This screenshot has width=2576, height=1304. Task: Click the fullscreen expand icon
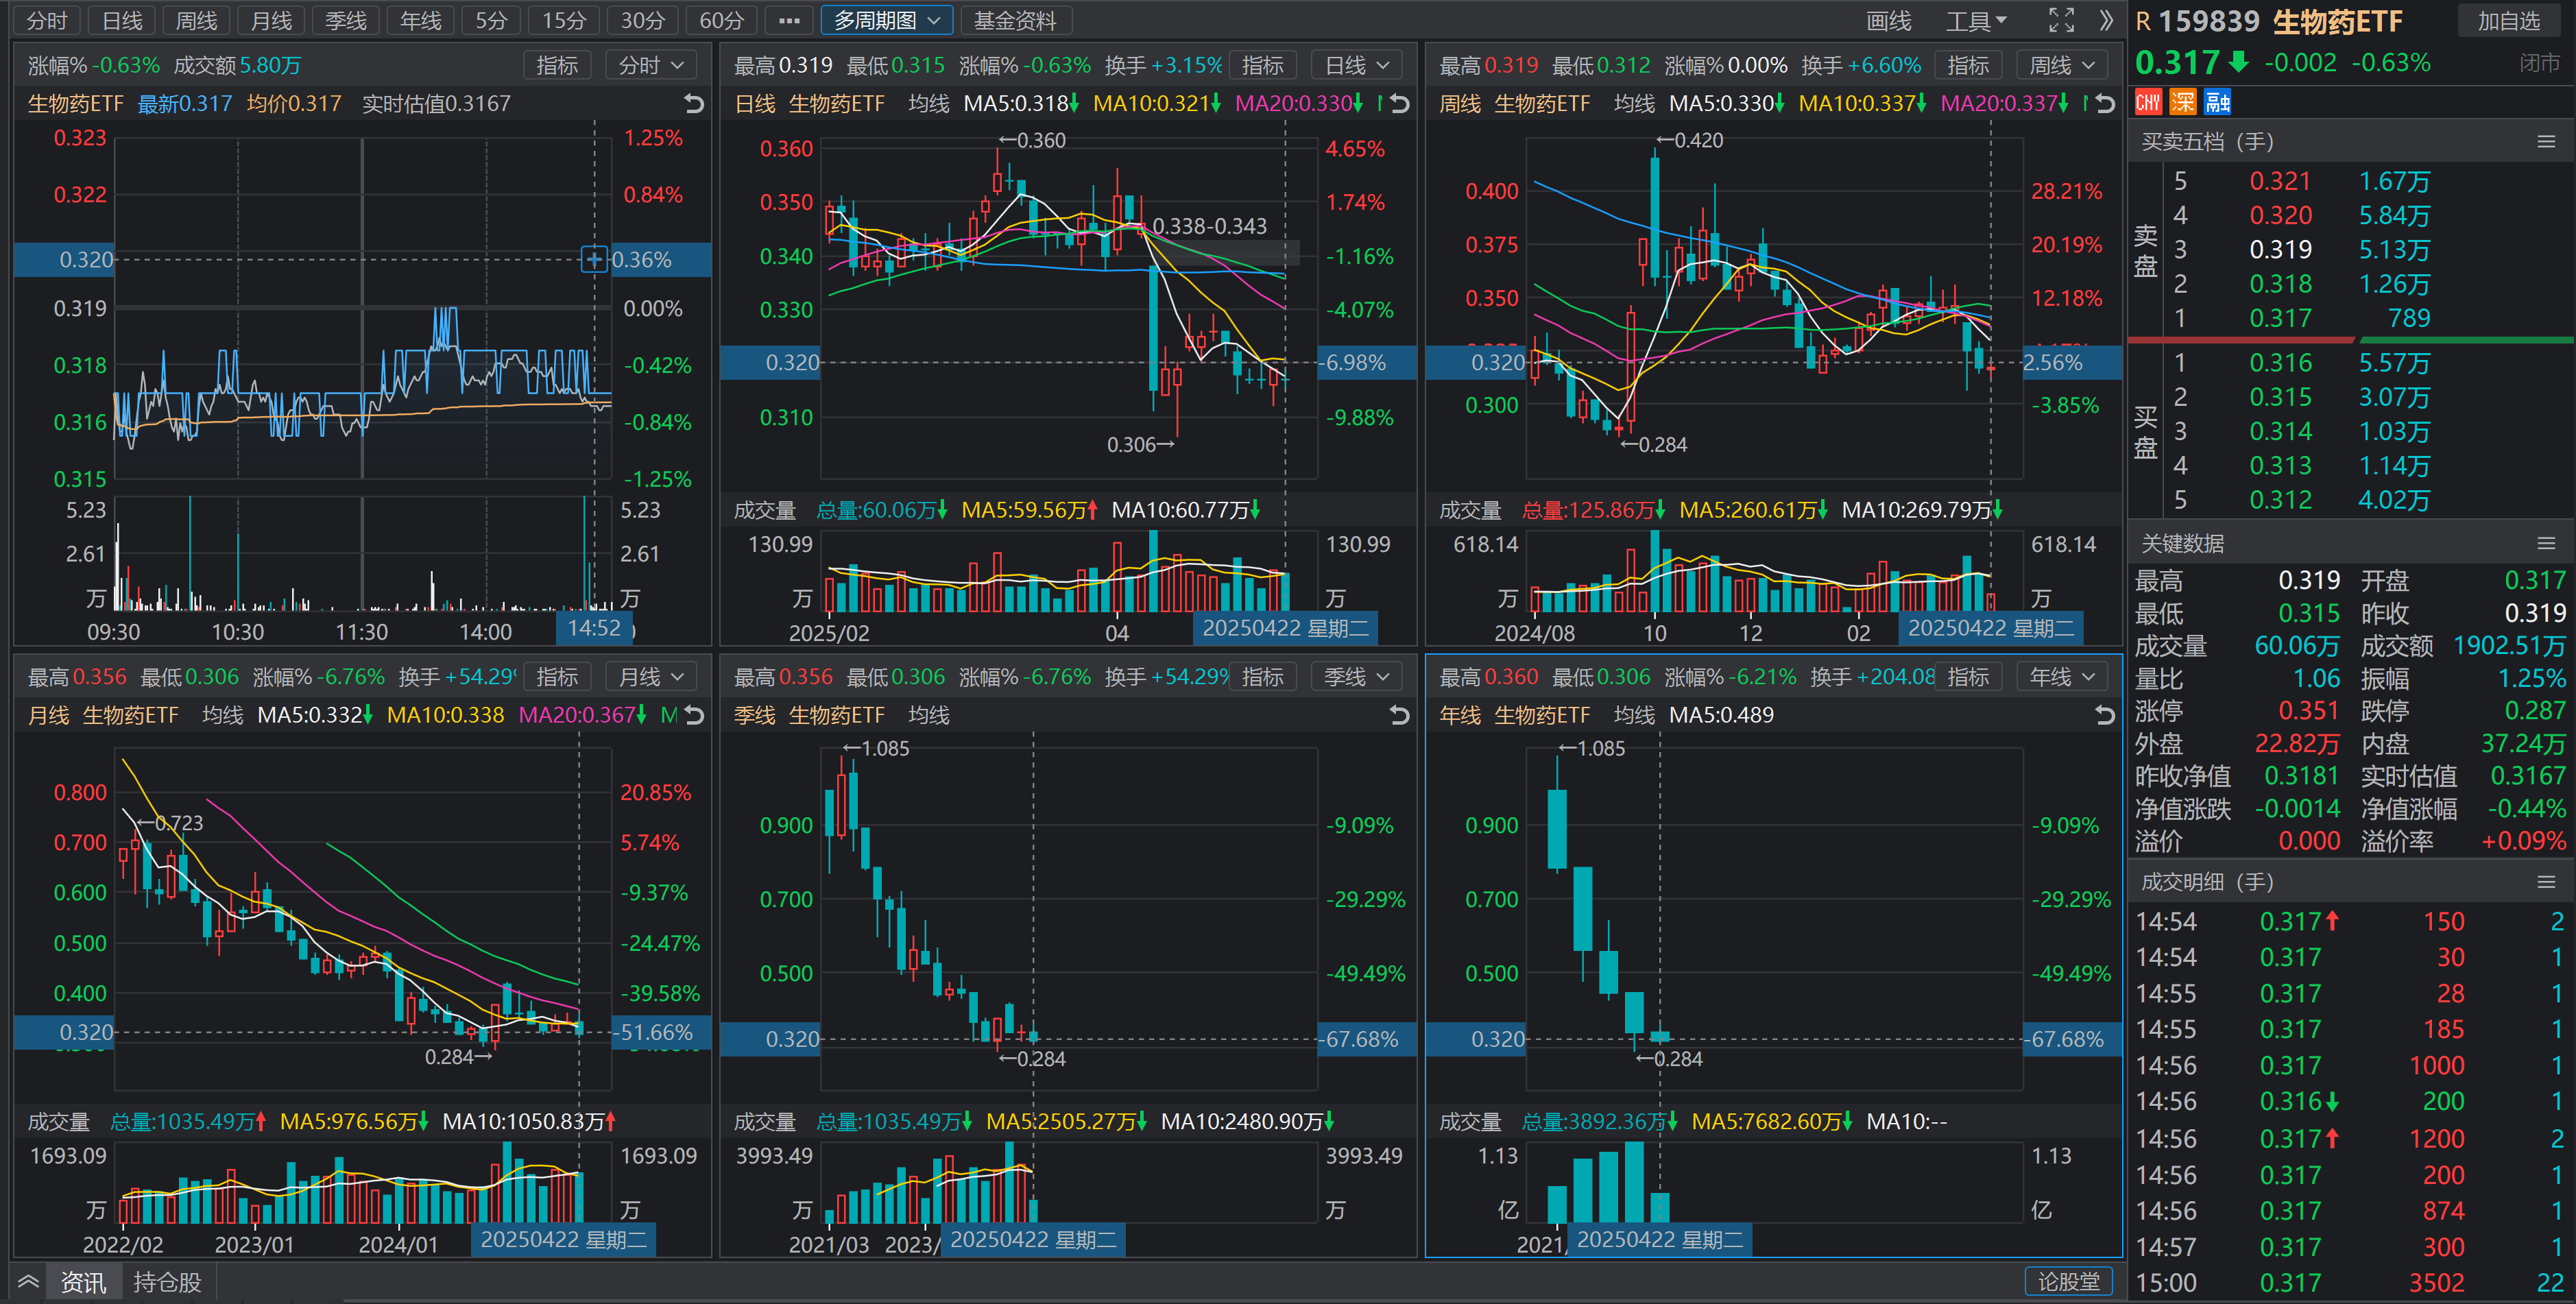2061,20
